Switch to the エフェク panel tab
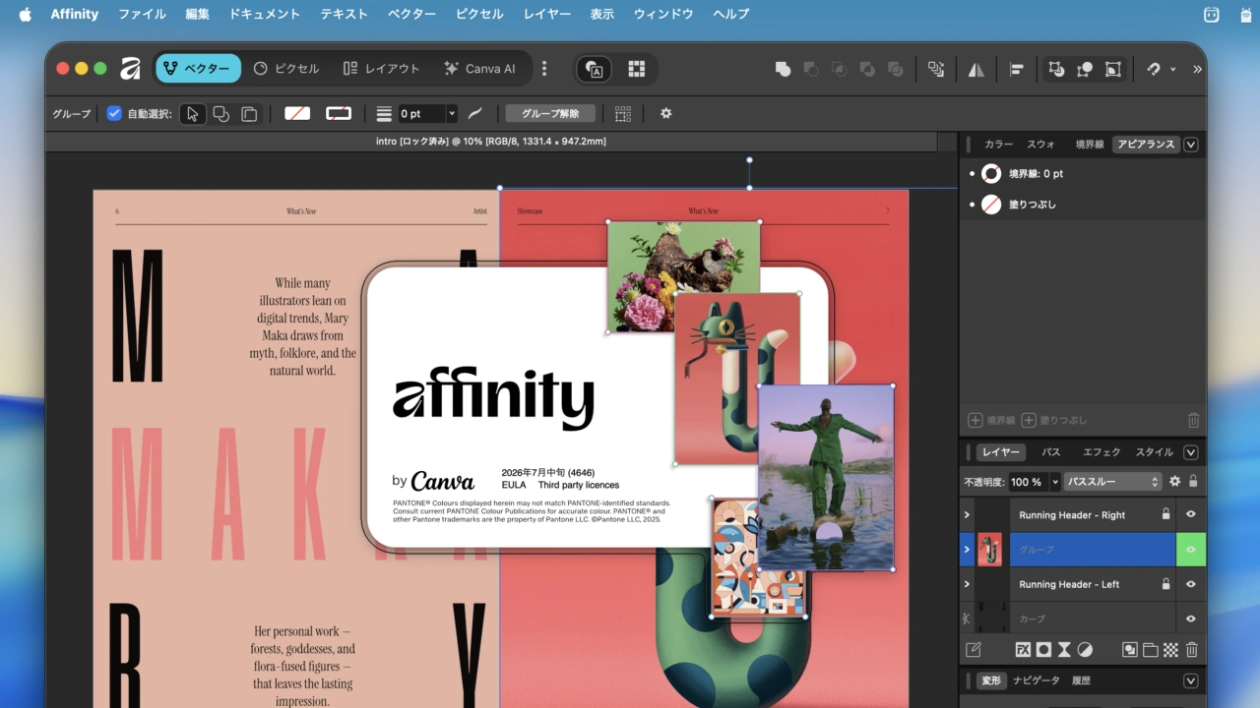The width and height of the screenshot is (1260, 708). point(1102,452)
